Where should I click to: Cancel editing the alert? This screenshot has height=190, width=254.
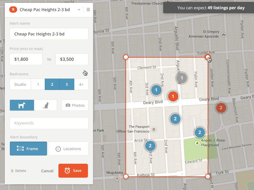coord(47,171)
